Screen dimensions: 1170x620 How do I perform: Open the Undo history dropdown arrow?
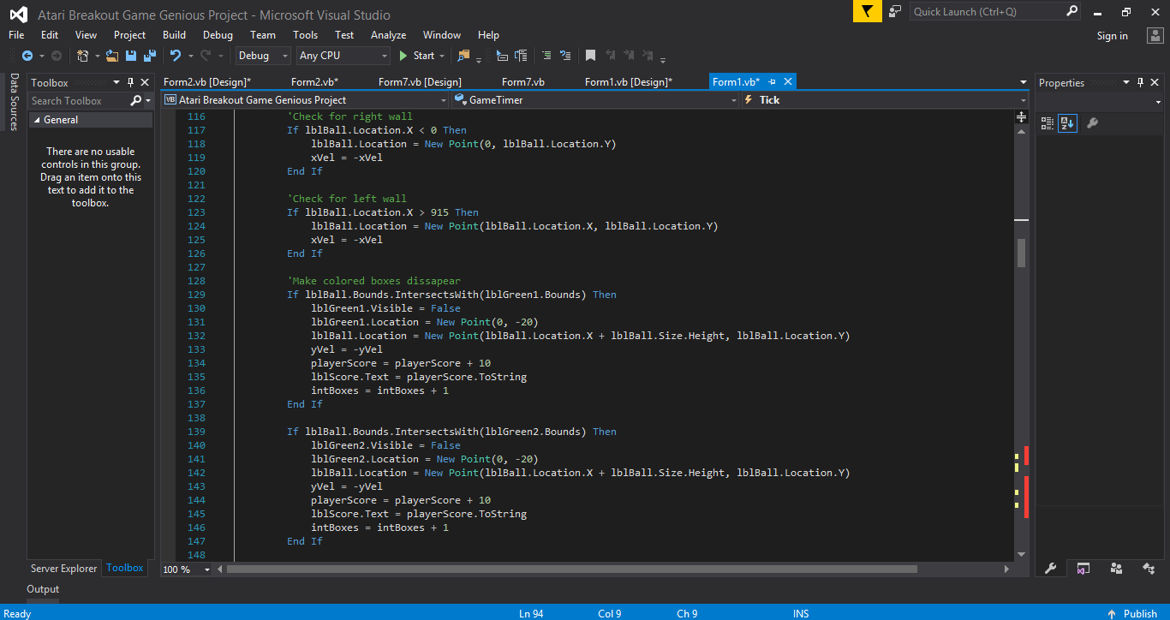[189, 56]
